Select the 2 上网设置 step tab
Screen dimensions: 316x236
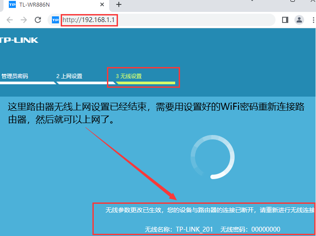70,76
